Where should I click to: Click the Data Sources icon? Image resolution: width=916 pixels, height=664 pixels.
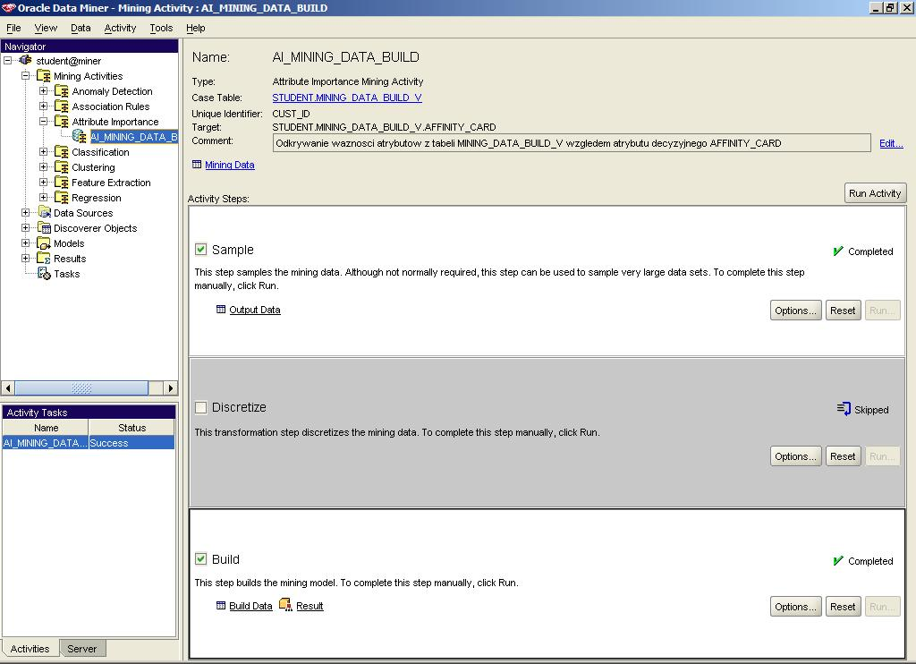pos(45,212)
